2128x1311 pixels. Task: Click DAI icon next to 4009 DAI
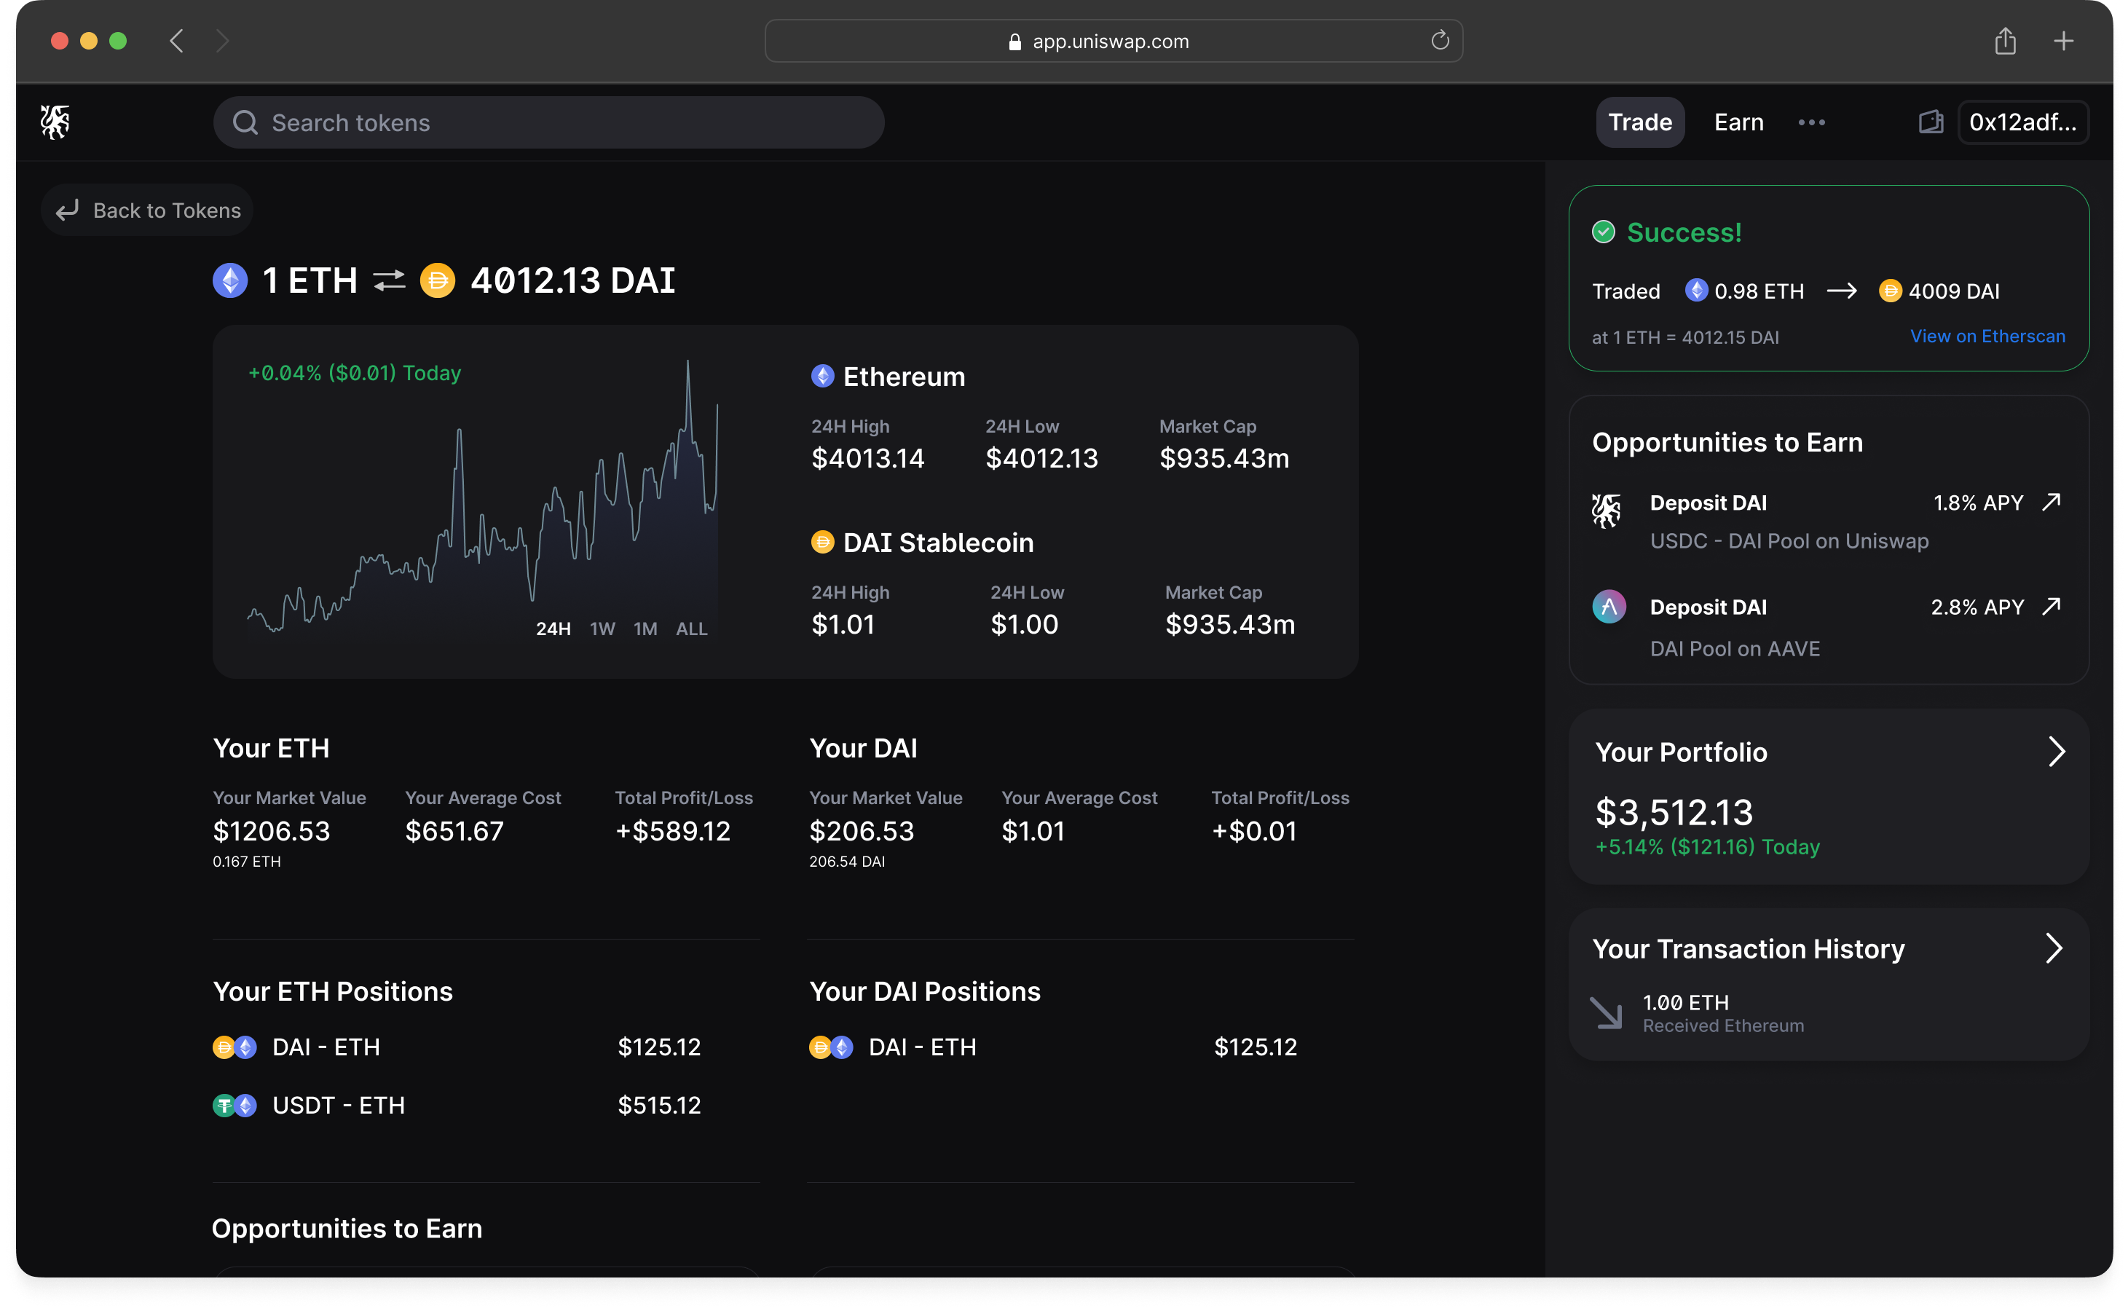coord(1891,291)
